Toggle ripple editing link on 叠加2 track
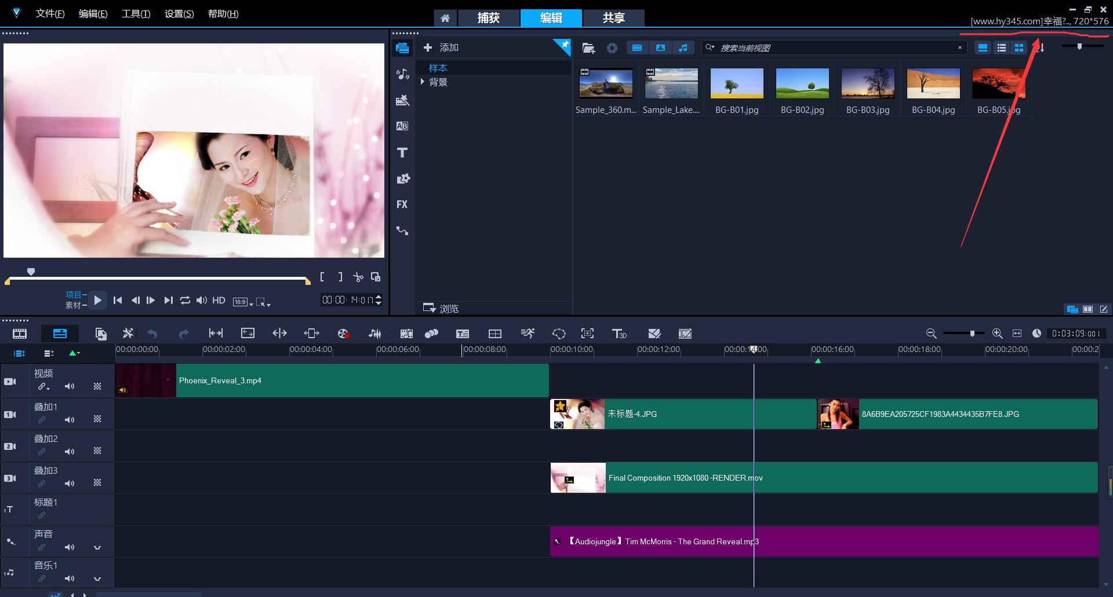This screenshot has height=597, width=1113. (x=42, y=451)
